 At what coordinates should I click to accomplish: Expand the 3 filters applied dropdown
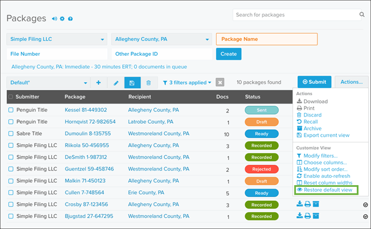coord(187,83)
